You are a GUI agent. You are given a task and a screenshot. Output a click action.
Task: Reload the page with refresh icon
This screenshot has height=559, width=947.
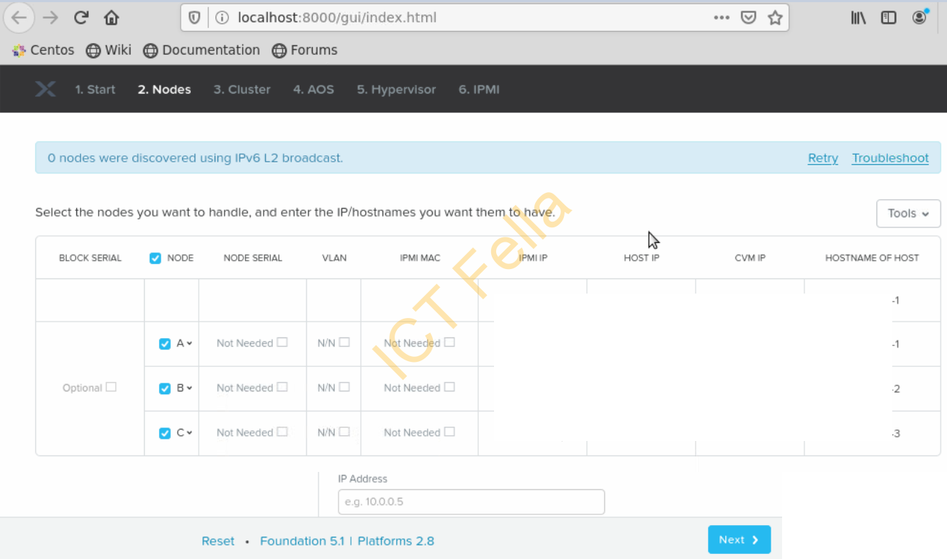coord(81,18)
